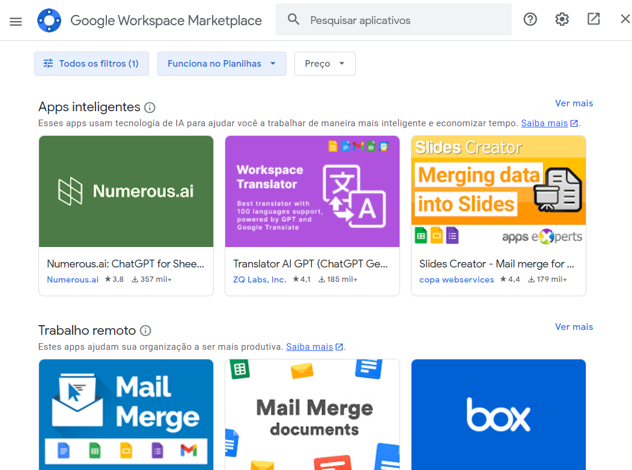Open the box app thumbnail

tap(499, 415)
